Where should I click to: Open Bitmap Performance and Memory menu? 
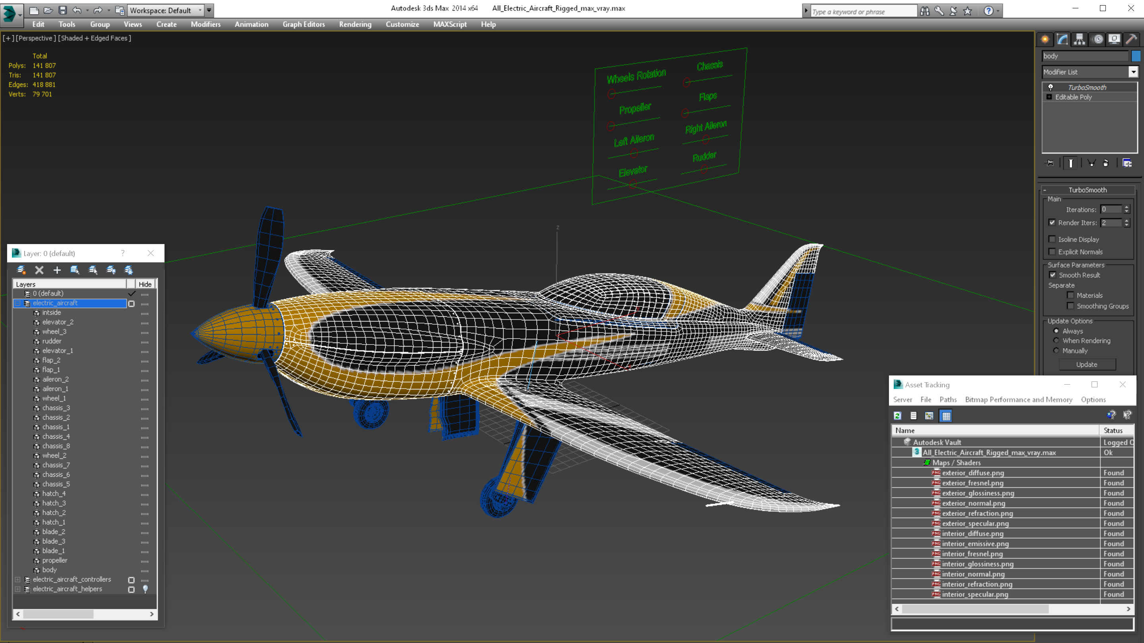[1018, 399]
